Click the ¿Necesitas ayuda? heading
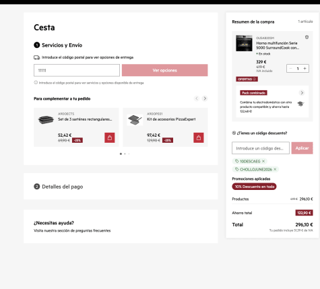 54,223
